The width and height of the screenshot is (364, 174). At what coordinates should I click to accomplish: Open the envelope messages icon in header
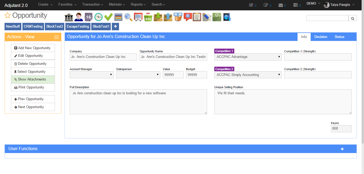click(280, 5)
